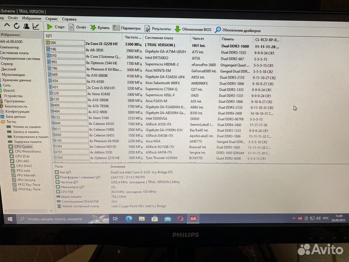Click the РУС language indicator
Screen dimensions: 349x262
click(x=326, y=218)
